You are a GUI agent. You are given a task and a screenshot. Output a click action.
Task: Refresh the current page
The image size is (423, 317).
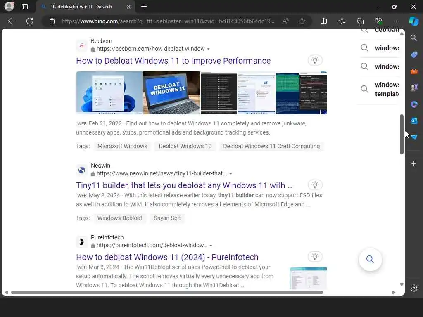(x=30, y=21)
